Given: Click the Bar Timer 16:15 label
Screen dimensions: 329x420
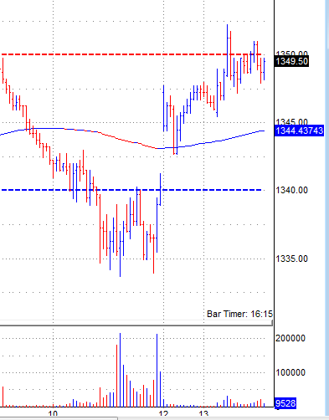Looking at the screenshot, I should pos(239,314).
